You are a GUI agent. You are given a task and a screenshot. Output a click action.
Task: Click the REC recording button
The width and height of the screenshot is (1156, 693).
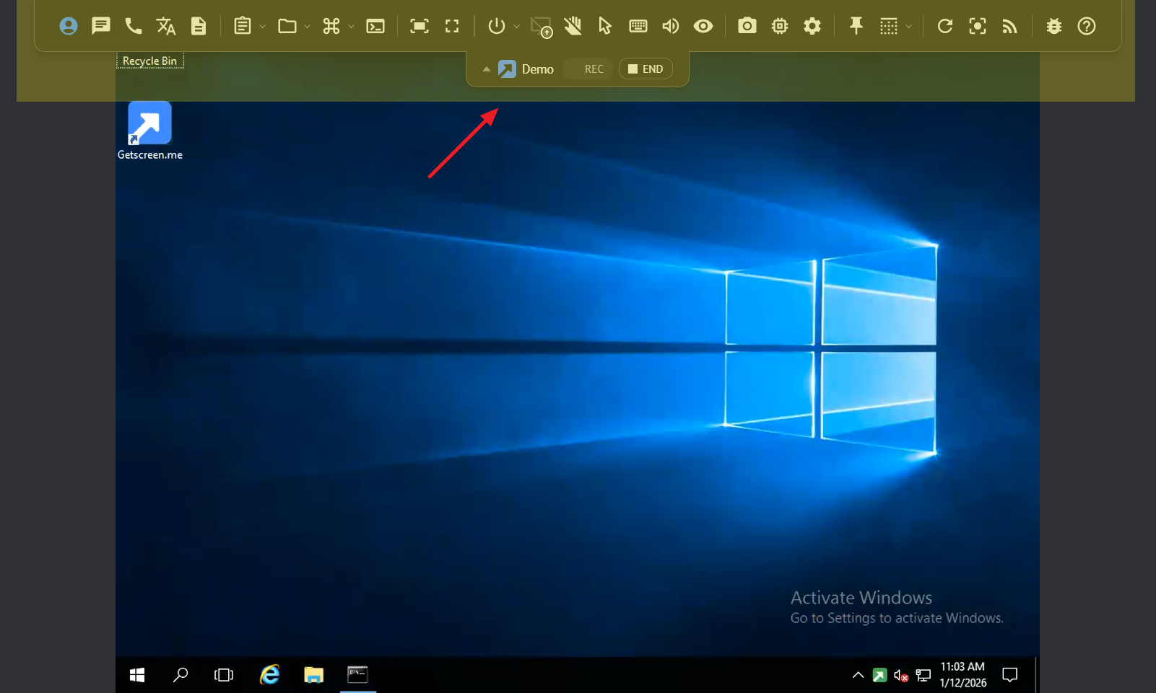pyautogui.click(x=594, y=69)
